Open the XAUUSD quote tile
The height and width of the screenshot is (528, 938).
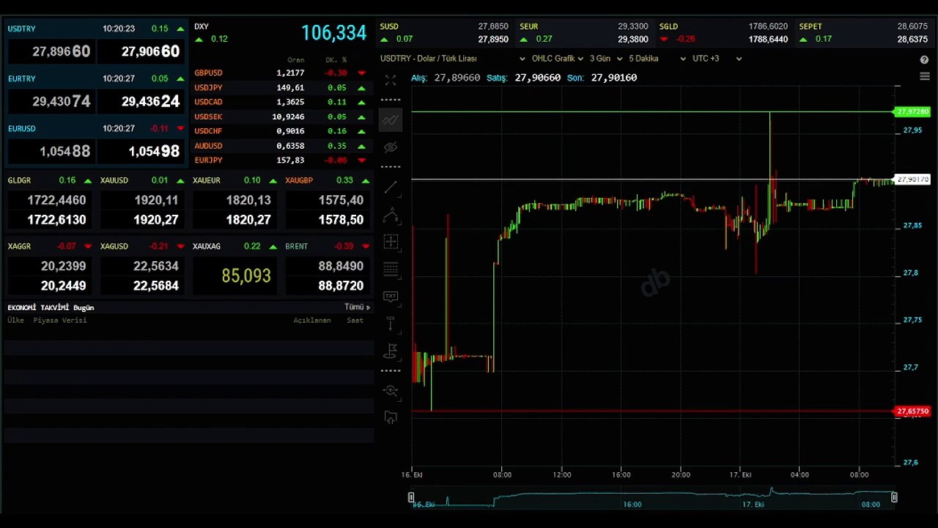[142, 202]
